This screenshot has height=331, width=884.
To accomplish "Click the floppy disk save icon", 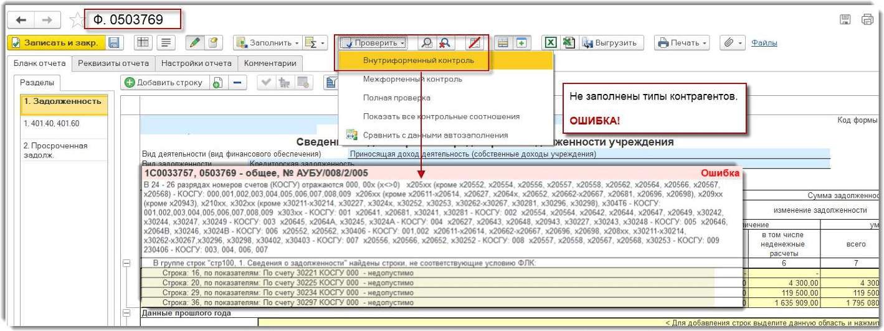I will point(114,43).
